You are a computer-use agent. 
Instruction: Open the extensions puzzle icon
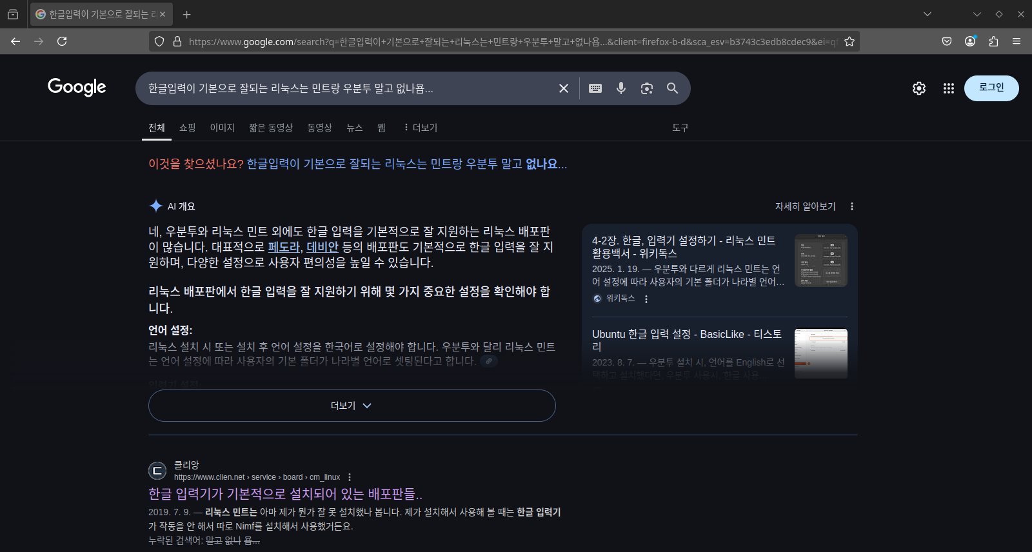(x=993, y=41)
